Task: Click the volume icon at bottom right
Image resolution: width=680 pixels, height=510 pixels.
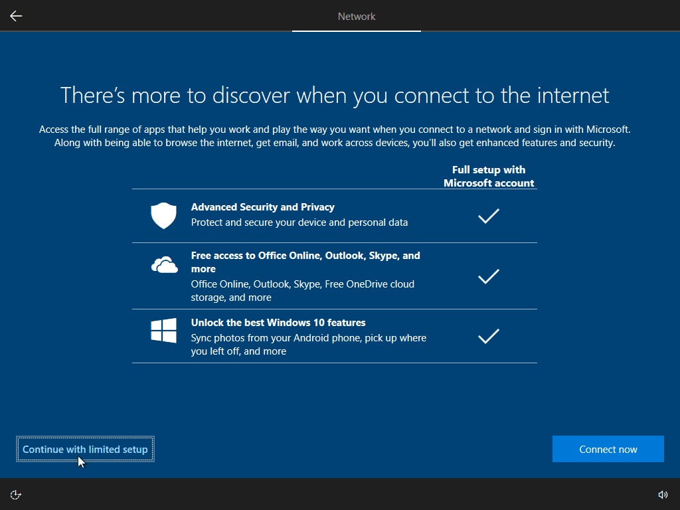Action: tap(663, 494)
